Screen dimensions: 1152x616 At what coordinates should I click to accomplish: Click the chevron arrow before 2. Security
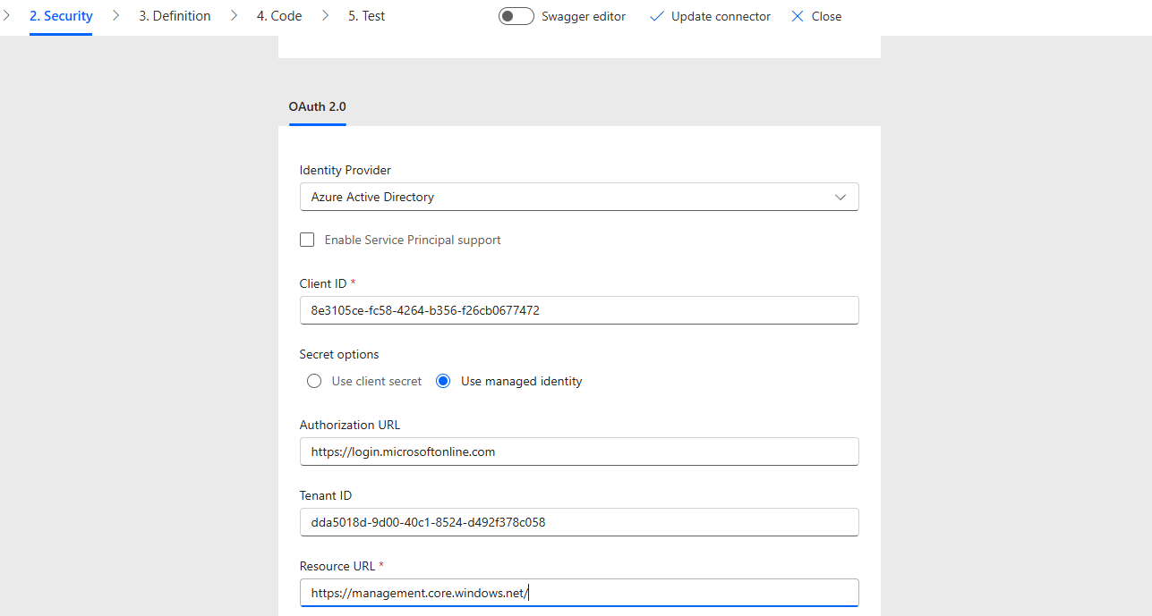[7, 16]
